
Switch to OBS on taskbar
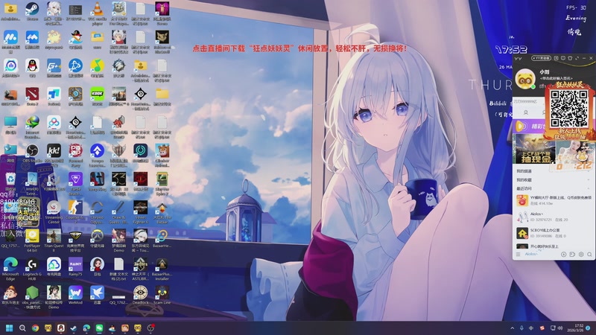150,328
